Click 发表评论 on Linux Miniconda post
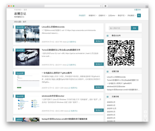Image resolution: width=155 pixels, height=131 pixels. click(73, 42)
